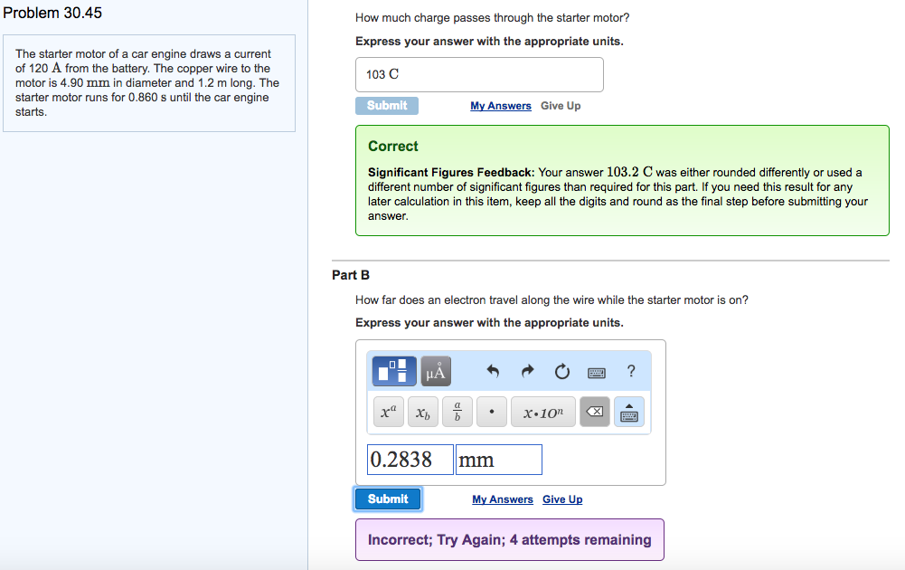The image size is (905, 570).
Task: Collapse the template toolbar with keyboard toggle
Action: [629, 413]
